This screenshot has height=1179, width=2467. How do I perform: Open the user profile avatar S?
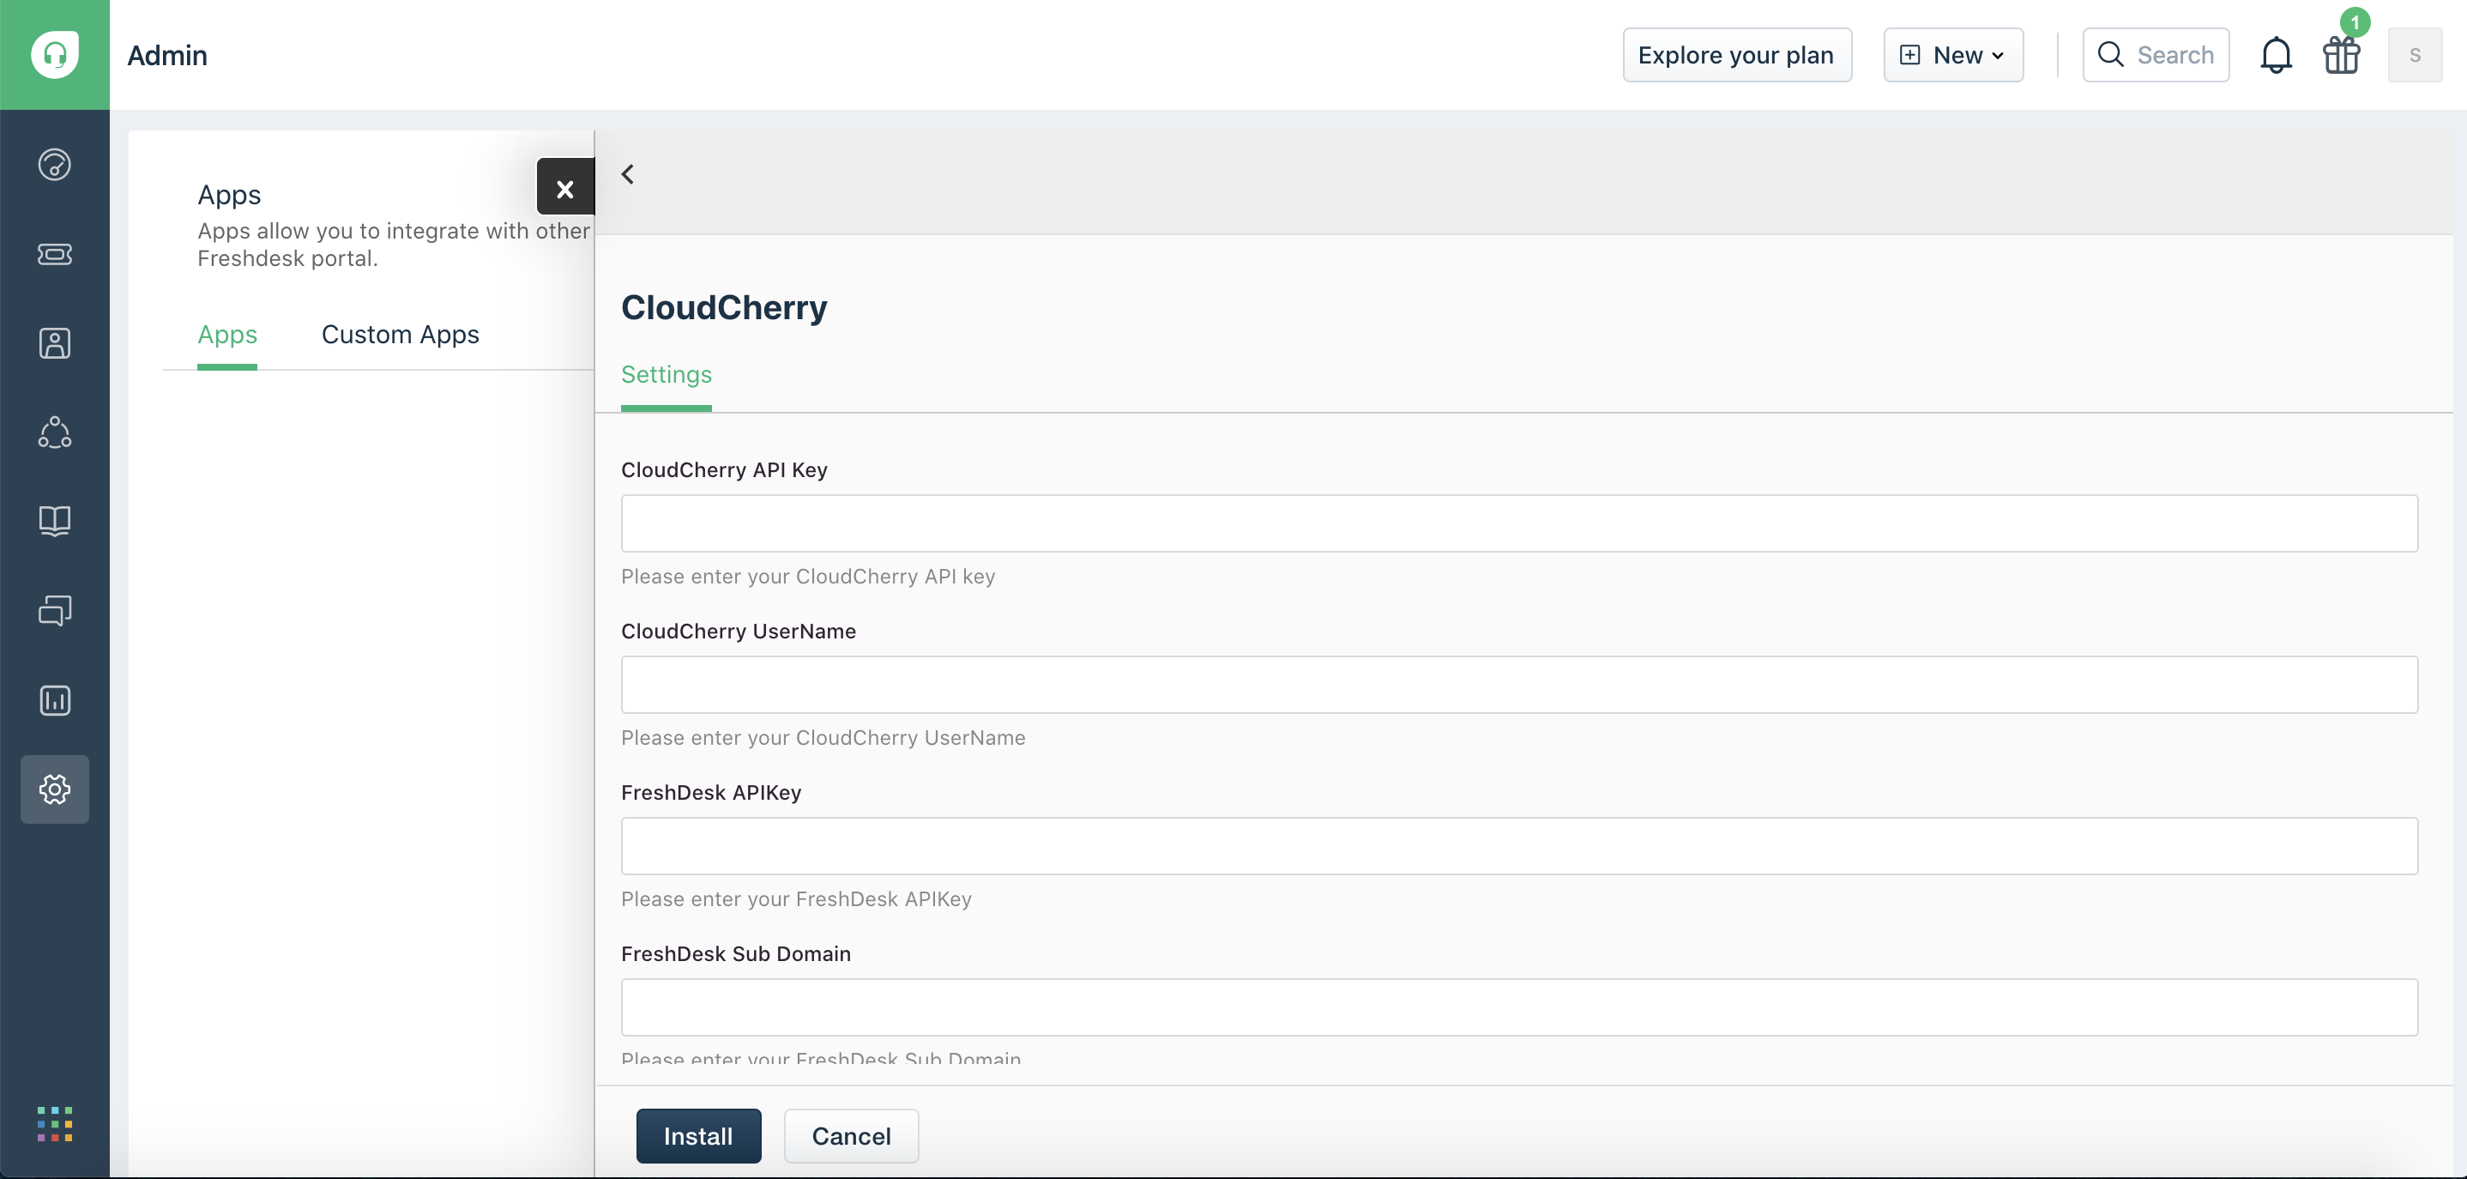click(x=2415, y=55)
